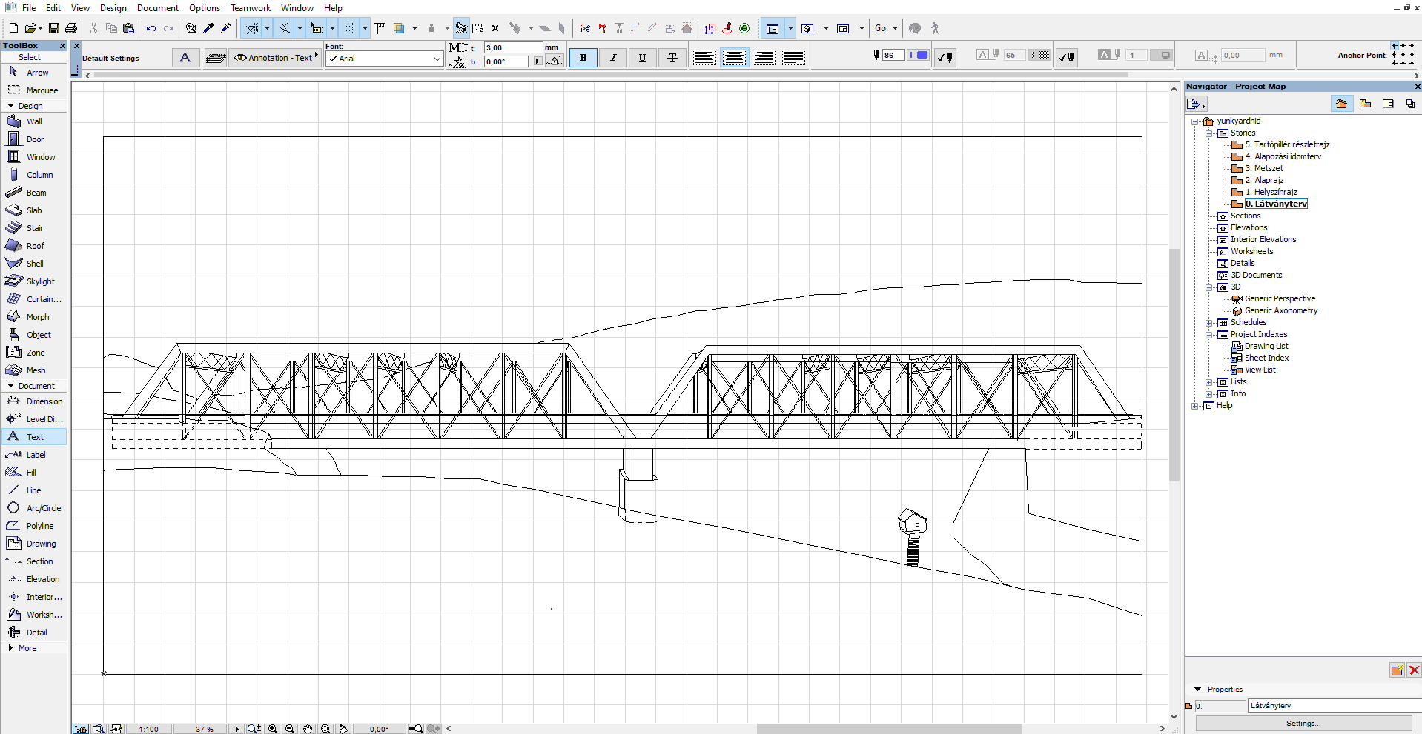Open the Design menu
1422x734 pixels.
(113, 8)
